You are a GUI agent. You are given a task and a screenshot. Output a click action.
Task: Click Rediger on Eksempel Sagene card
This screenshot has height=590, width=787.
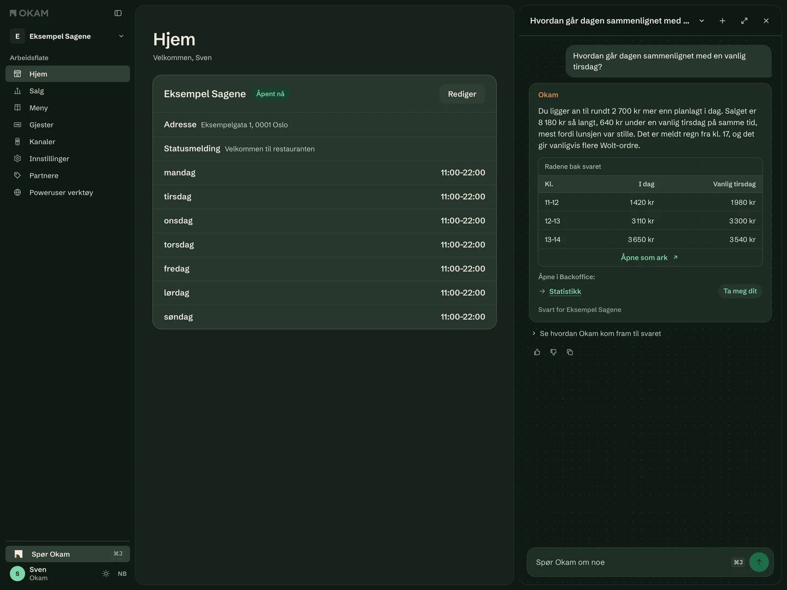462,94
